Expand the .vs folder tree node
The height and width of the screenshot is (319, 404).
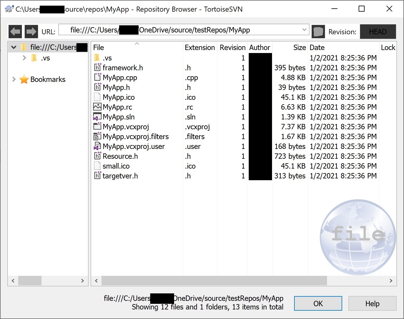[24, 58]
